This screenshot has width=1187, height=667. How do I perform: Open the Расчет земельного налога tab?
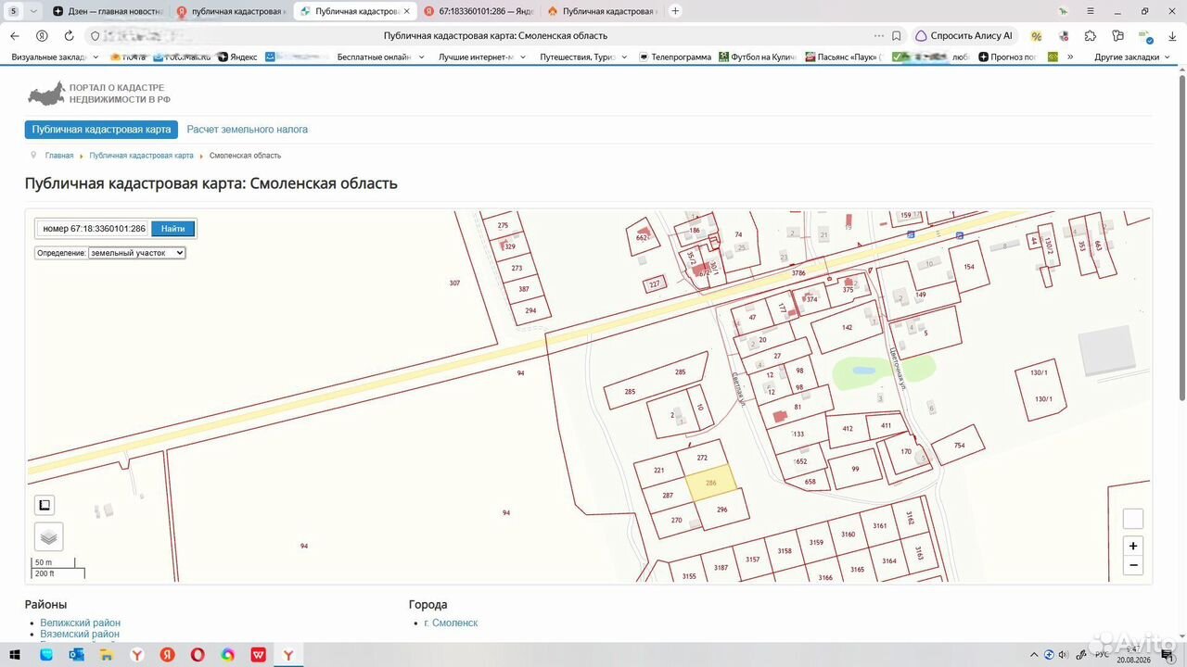[248, 130]
